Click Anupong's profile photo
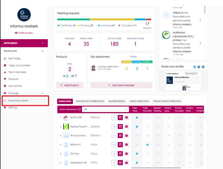 click(x=93, y=68)
